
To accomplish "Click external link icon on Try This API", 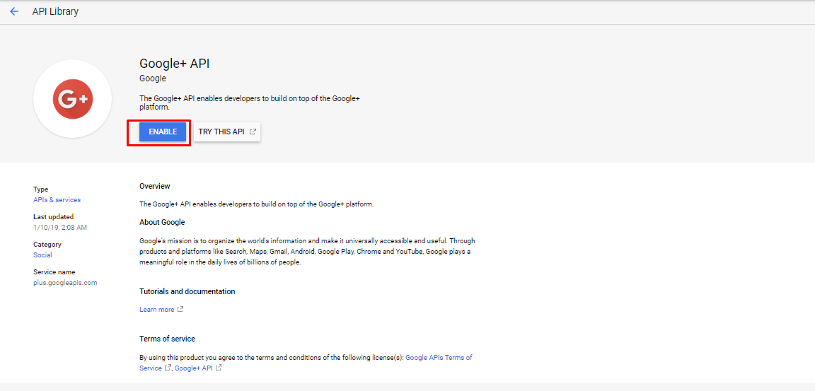I will [253, 132].
